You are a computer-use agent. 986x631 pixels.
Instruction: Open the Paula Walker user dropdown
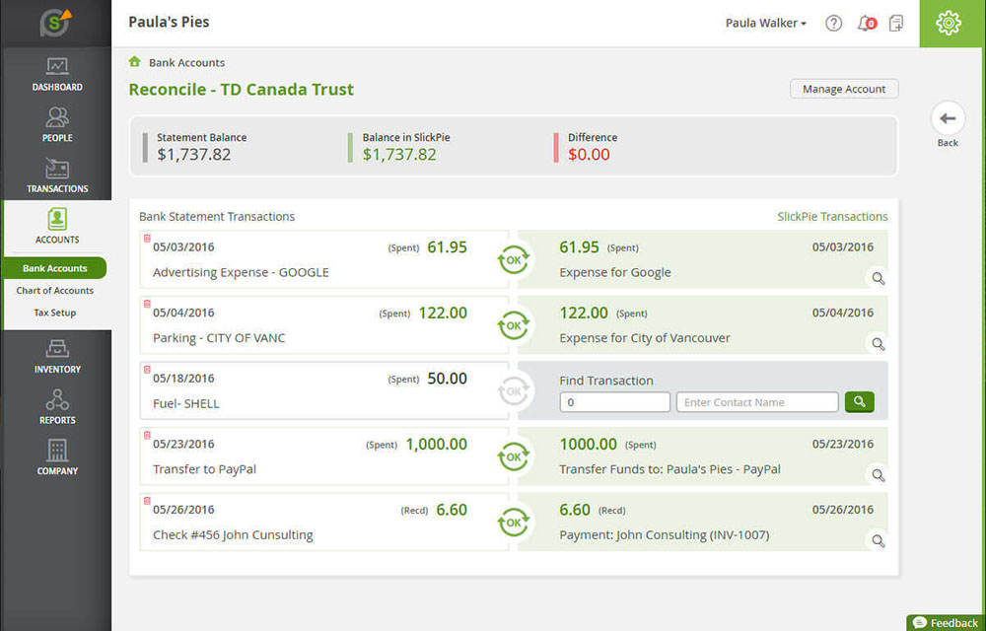(765, 24)
